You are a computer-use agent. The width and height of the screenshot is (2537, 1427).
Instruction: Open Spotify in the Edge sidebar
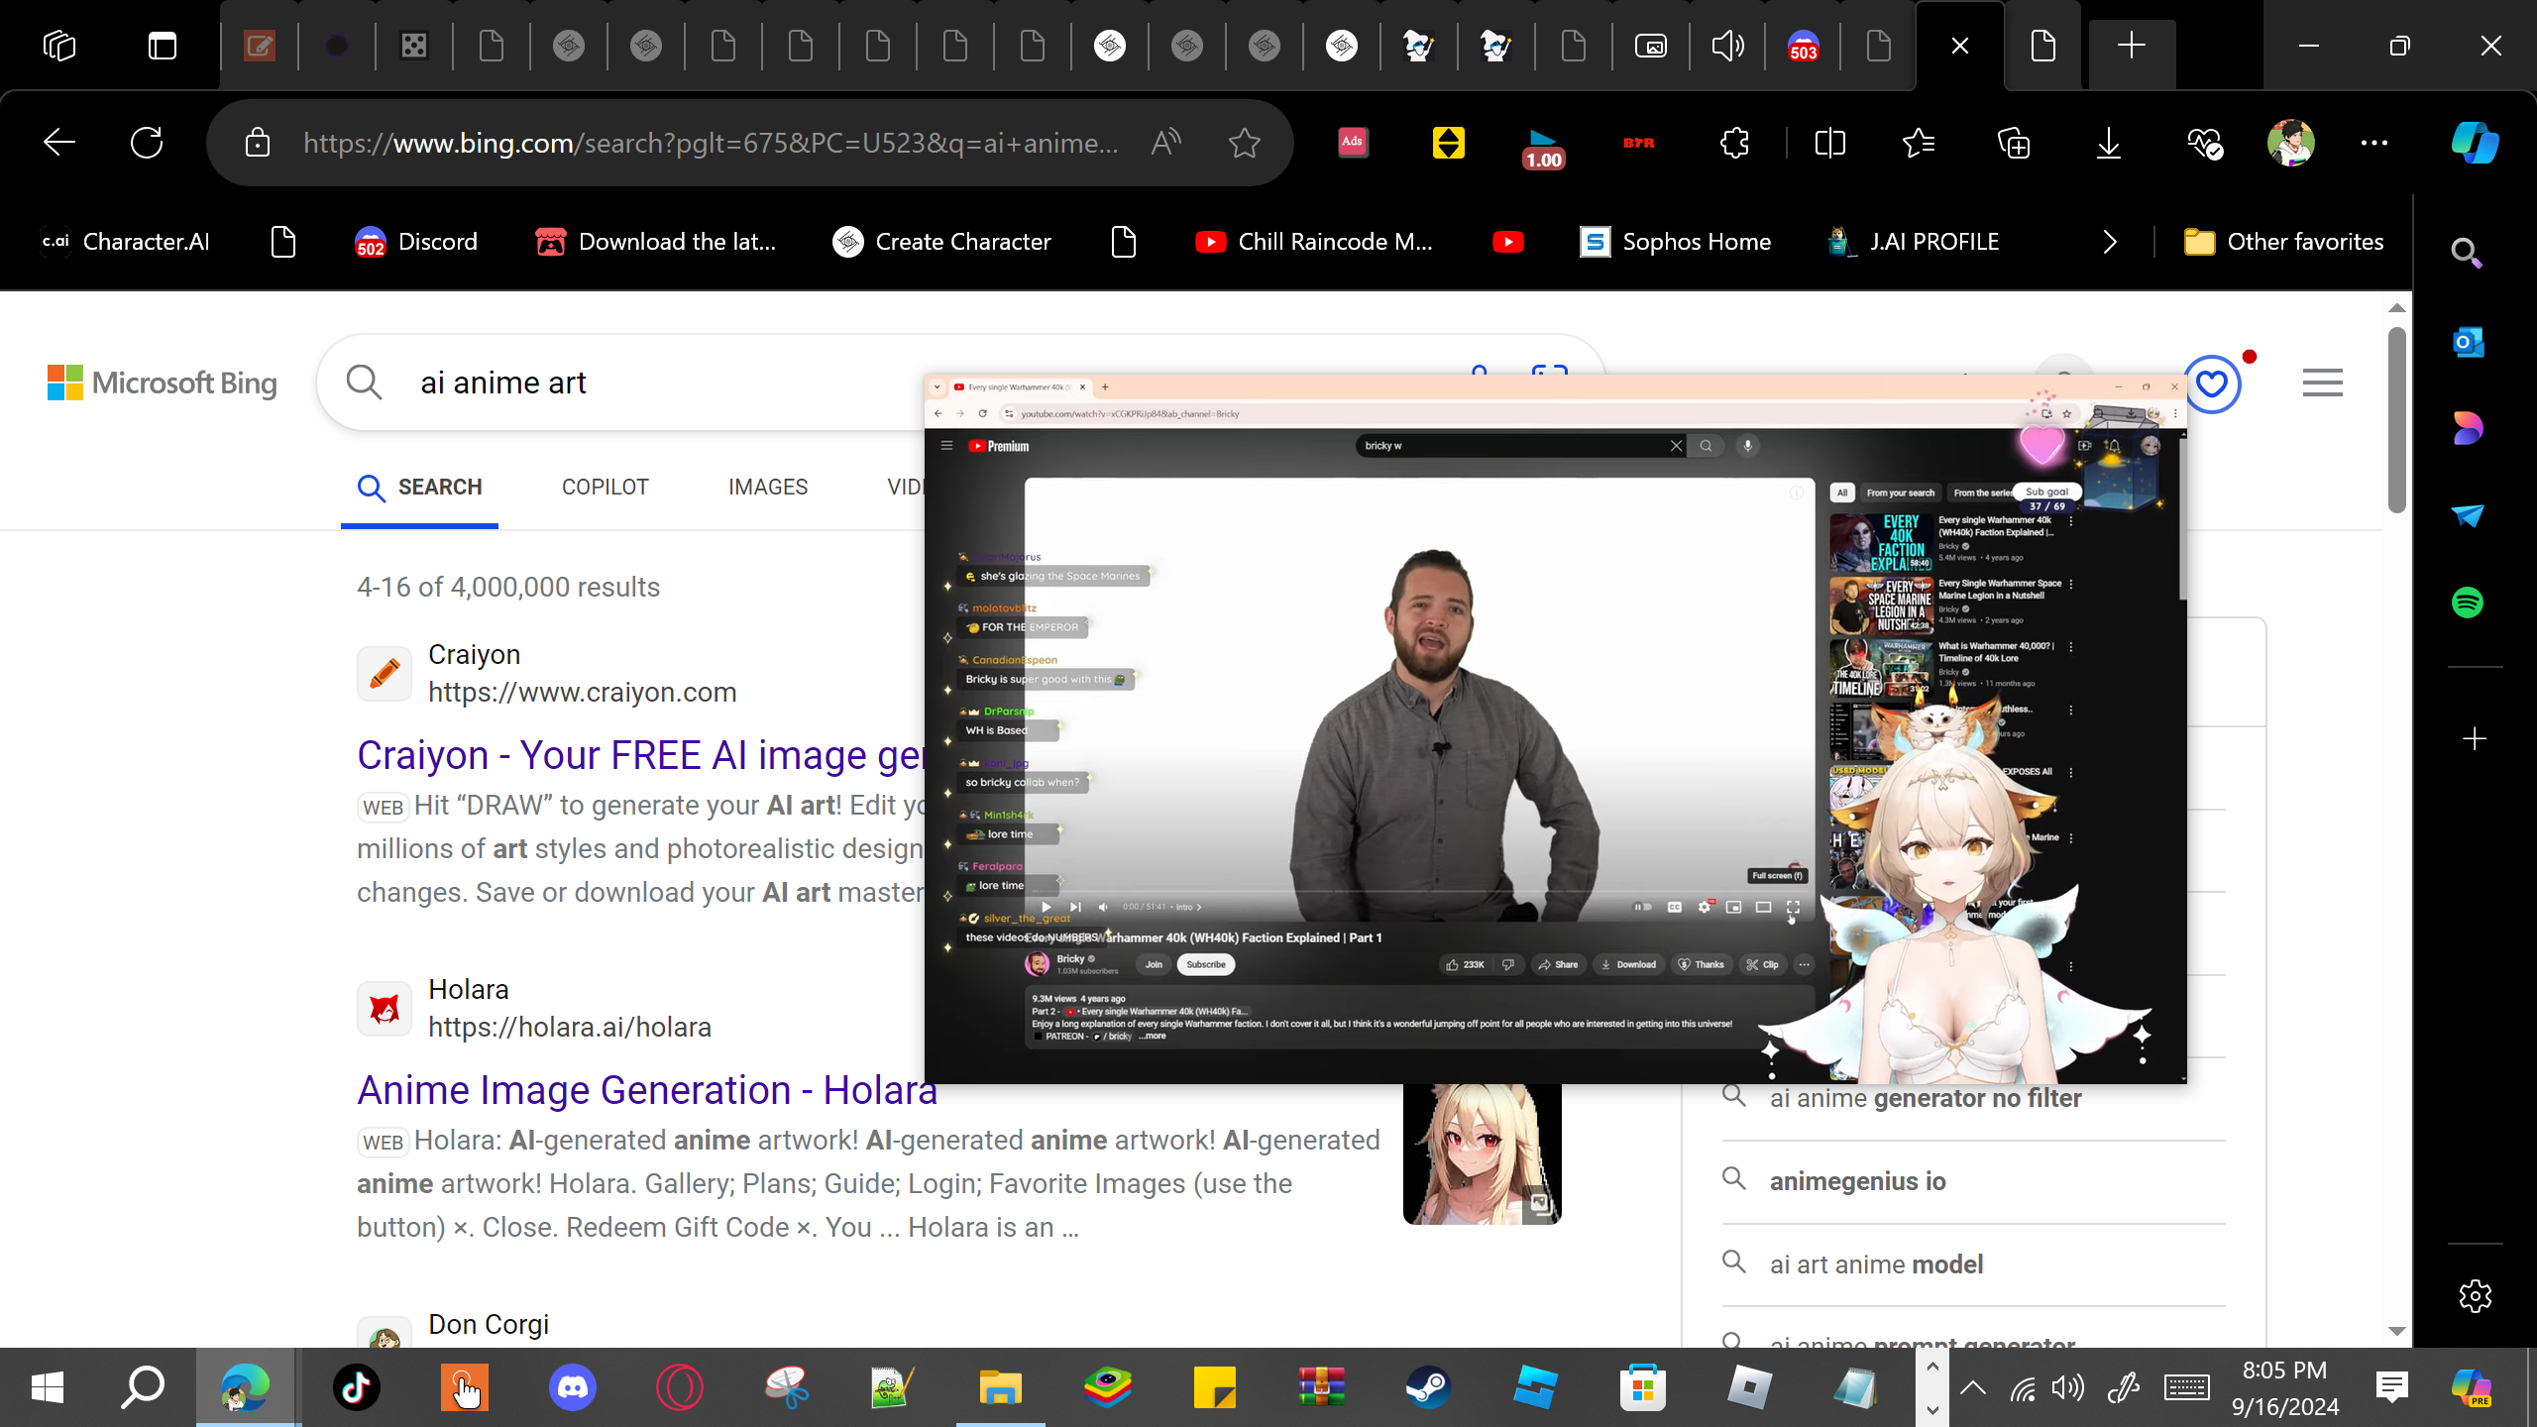click(2467, 603)
